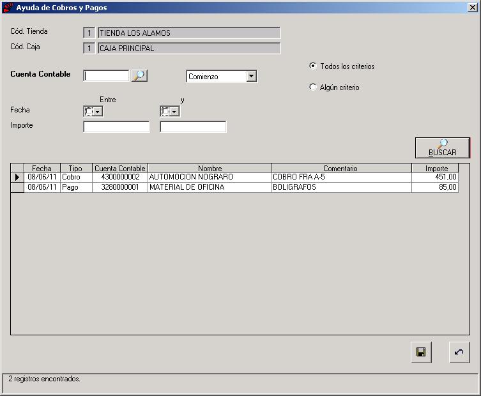This screenshot has width=481, height=396.
Task: Click the Pago type cell
Action: click(x=76, y=187)
